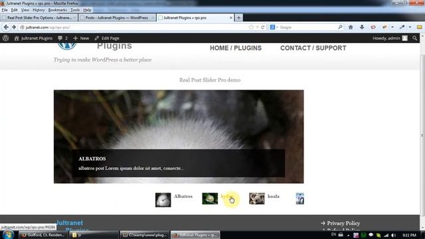Open the Bookmarks menu
The image size is (425, 239).
(x=58, y=10)
